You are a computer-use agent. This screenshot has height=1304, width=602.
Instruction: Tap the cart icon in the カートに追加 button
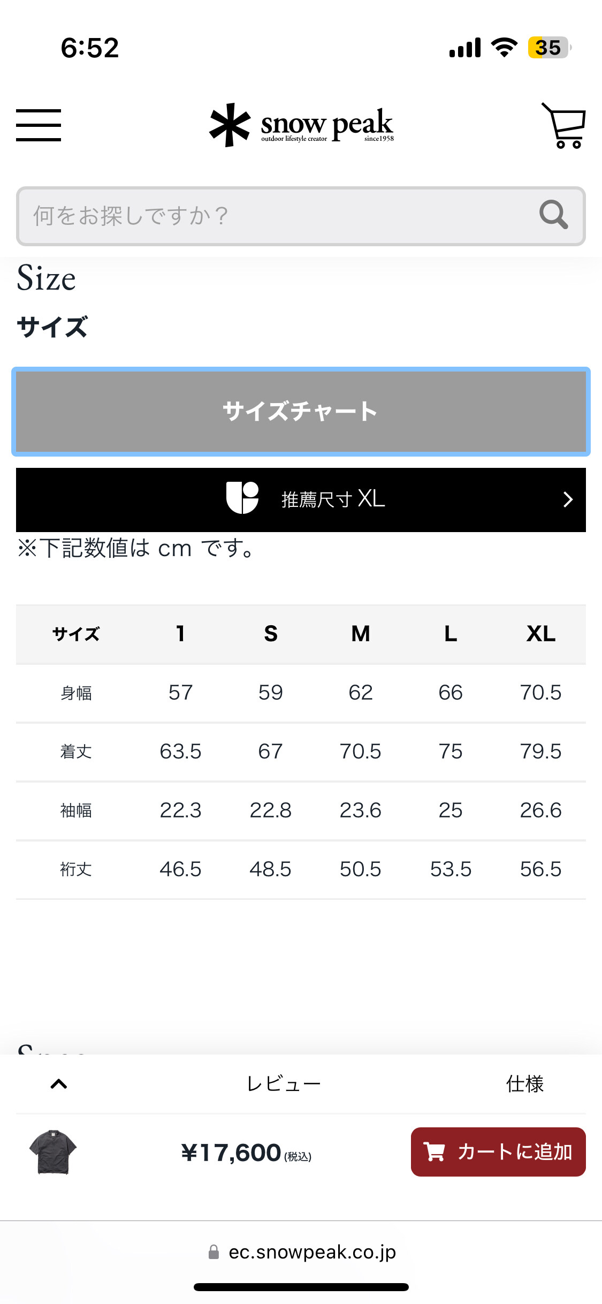(434, 1151)
